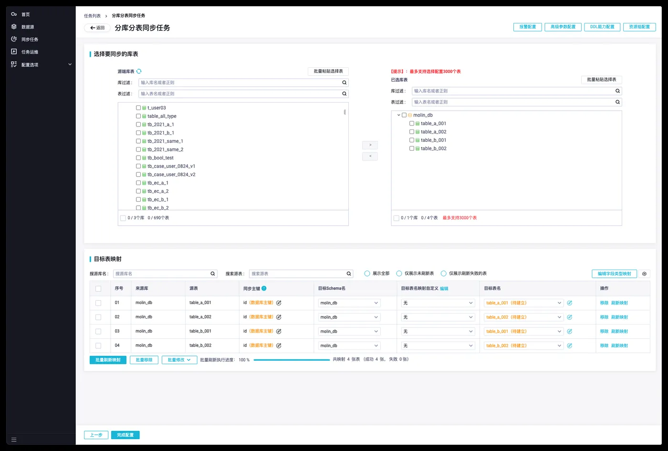This screenshot has width=668, height=451.
Task: Open the 同步任务 sync task sidebar icon
Action: (14, 39)
